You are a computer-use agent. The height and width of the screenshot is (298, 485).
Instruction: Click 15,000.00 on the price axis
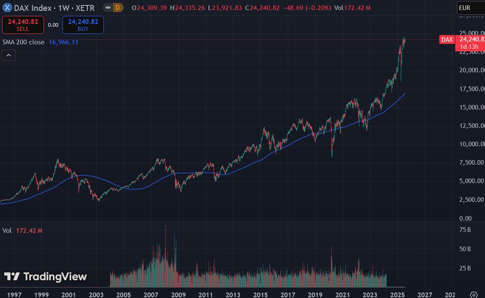click(472, 107)
